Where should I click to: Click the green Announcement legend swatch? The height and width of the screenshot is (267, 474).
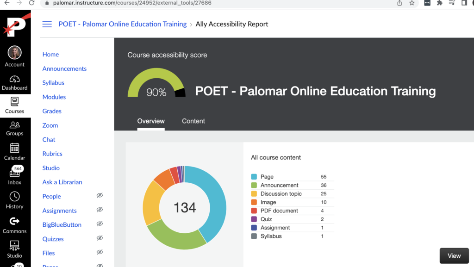coord(254,185)
